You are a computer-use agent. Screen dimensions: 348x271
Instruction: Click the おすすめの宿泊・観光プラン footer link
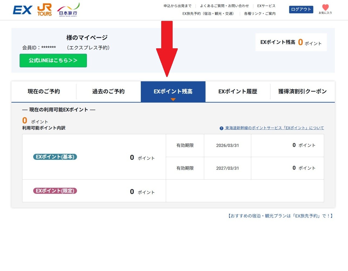[x=280, y=216]
